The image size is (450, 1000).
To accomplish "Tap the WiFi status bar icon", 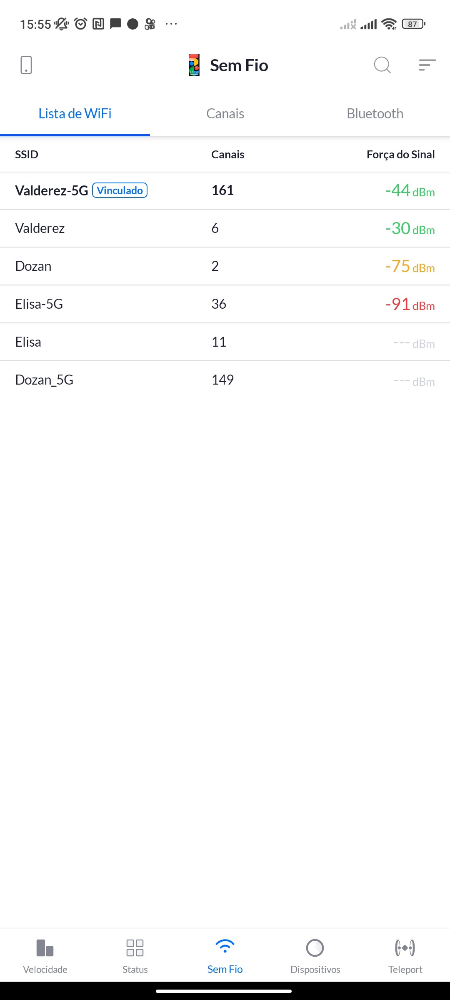I will coord(389,24).
